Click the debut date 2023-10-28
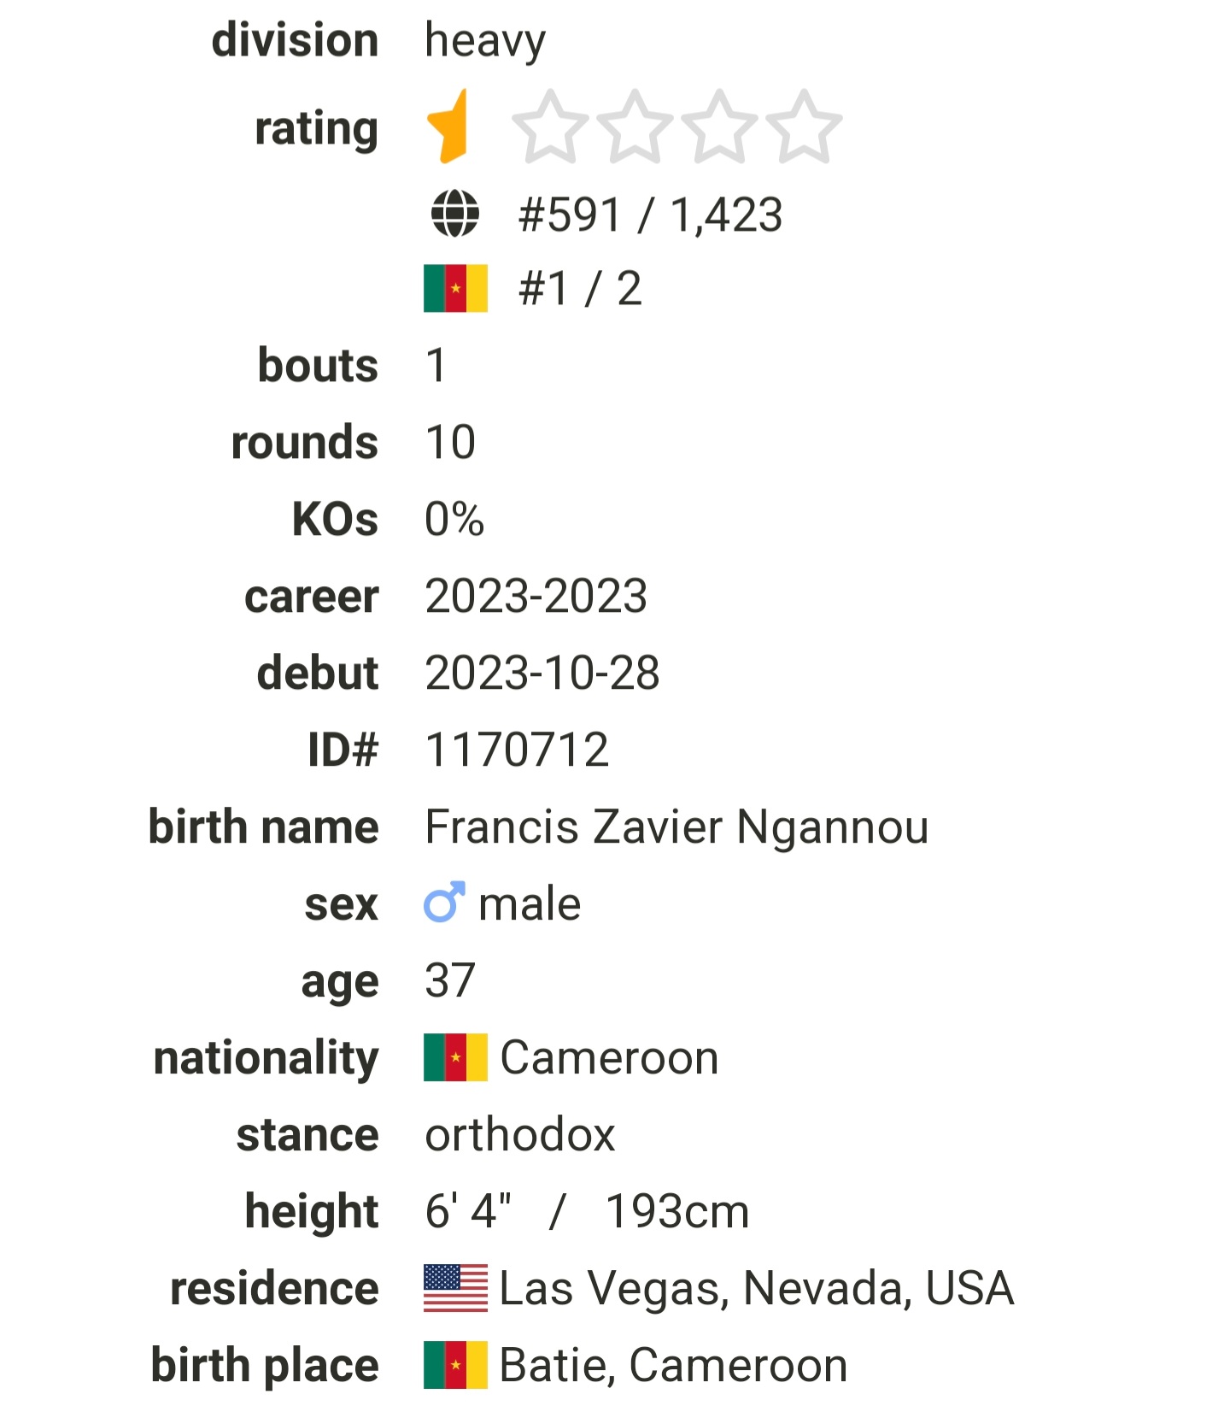 click(542, 674)
